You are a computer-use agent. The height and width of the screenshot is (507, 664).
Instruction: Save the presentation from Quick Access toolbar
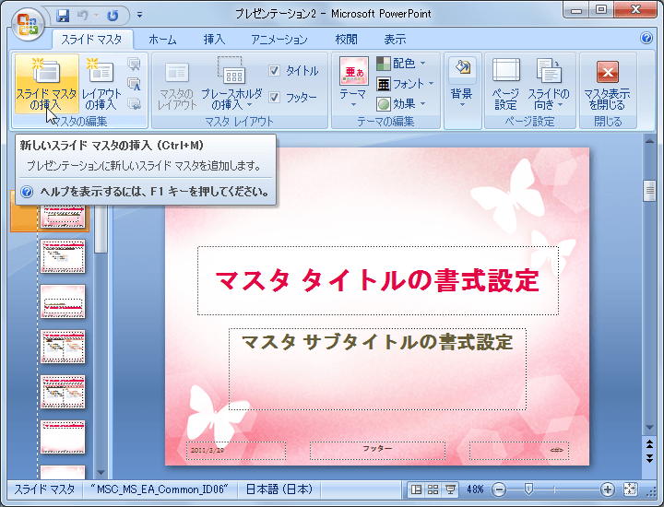63,16
